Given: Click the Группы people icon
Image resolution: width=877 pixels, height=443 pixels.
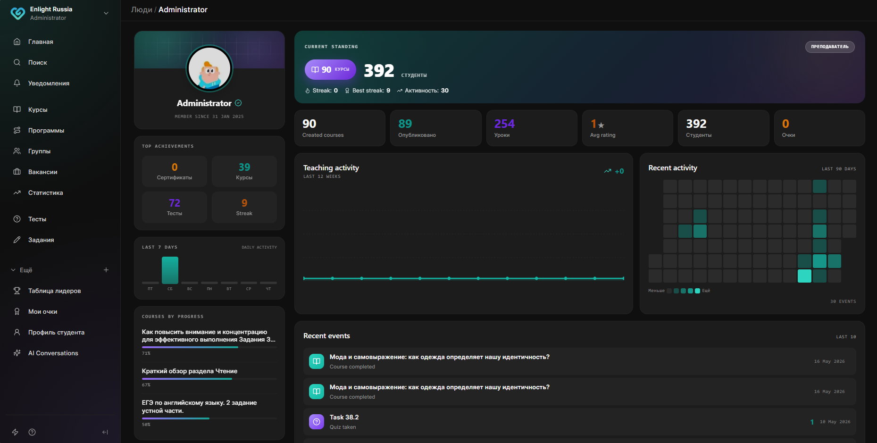Looking at the screenshot, I should click(17, 151).
